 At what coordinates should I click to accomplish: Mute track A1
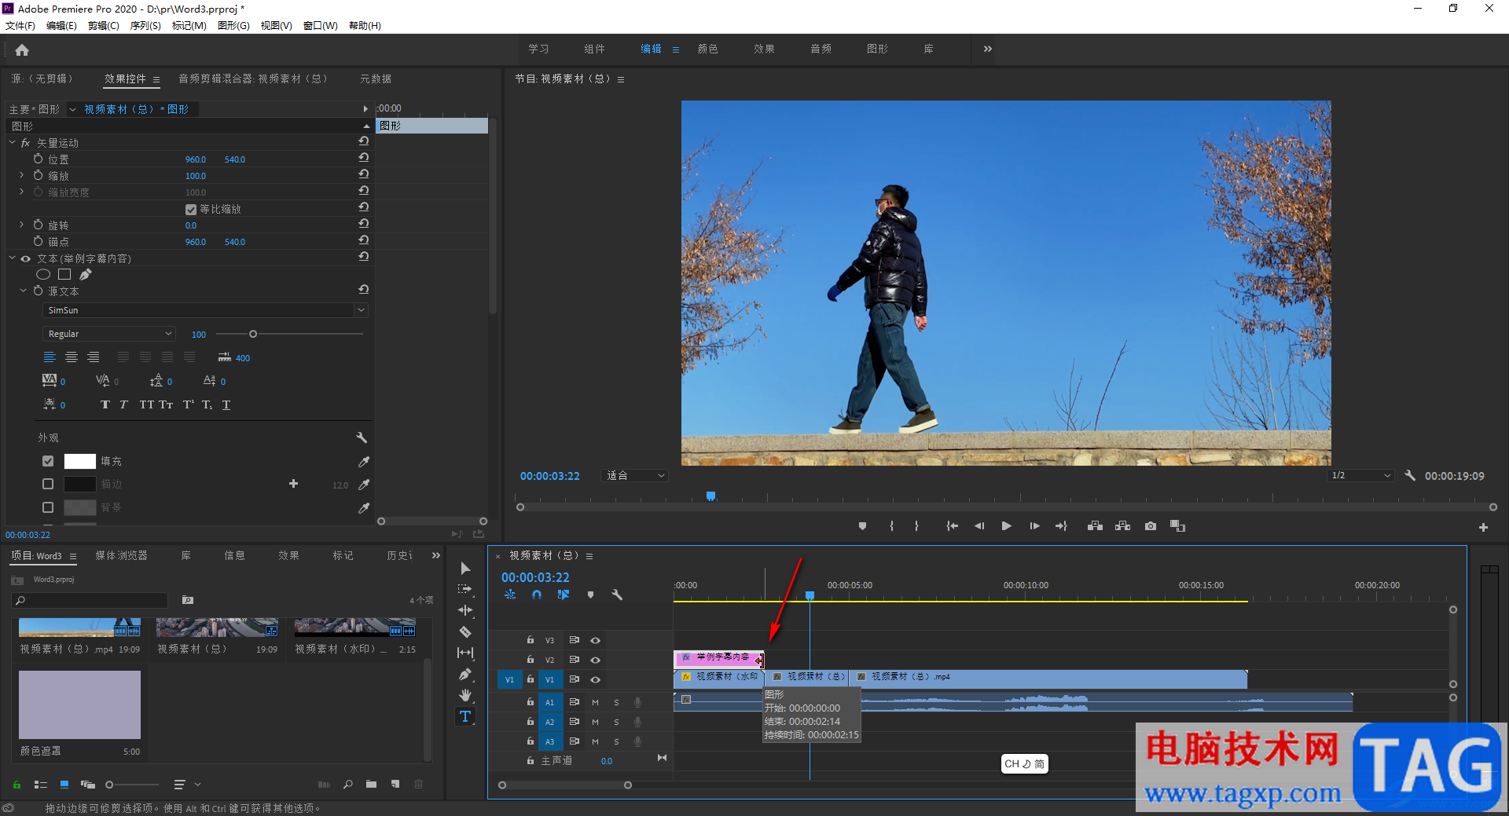pyautogui.click(x=595, y=702)
